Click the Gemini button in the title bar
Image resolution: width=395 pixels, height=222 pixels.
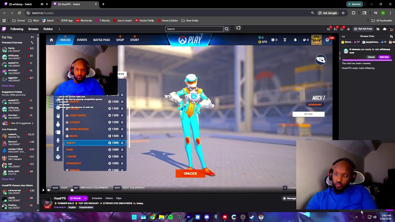click(x=354, y=4)
